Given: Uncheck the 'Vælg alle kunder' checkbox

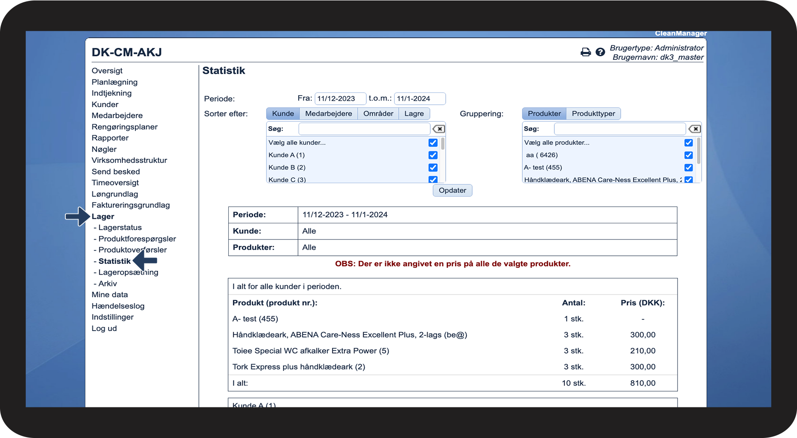Looking at the screenshot, I should click(433, 143).
